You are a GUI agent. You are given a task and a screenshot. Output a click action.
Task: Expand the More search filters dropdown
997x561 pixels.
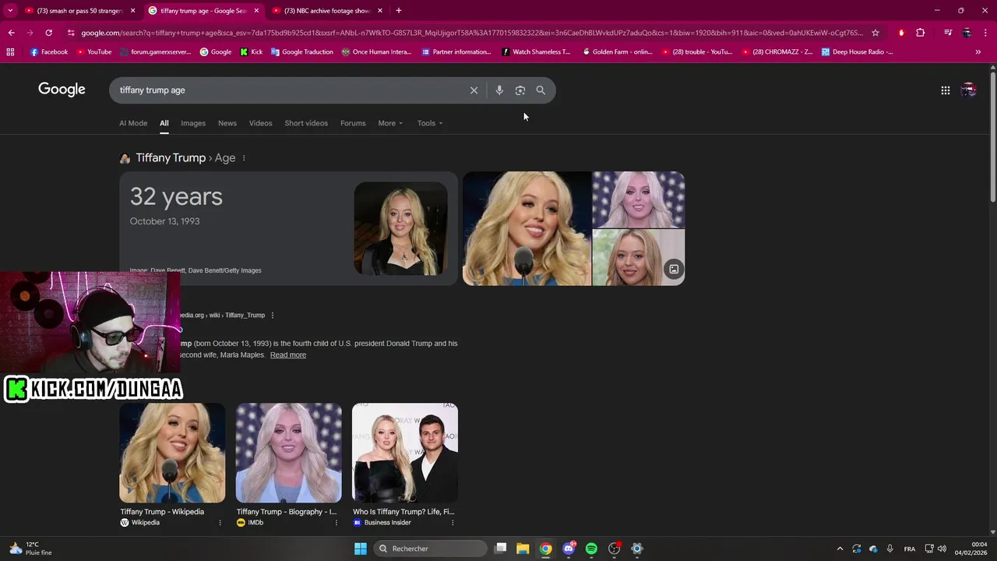(390, 123)
